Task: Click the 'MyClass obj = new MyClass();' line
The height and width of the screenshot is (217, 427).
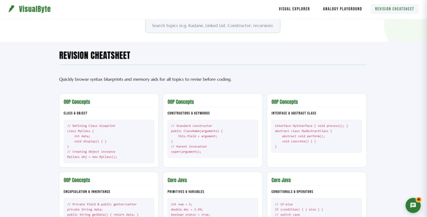Action: click(92, 157)
